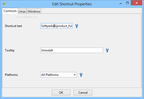
Task: Open the Linux tab
Action: [x=22, y=11]
